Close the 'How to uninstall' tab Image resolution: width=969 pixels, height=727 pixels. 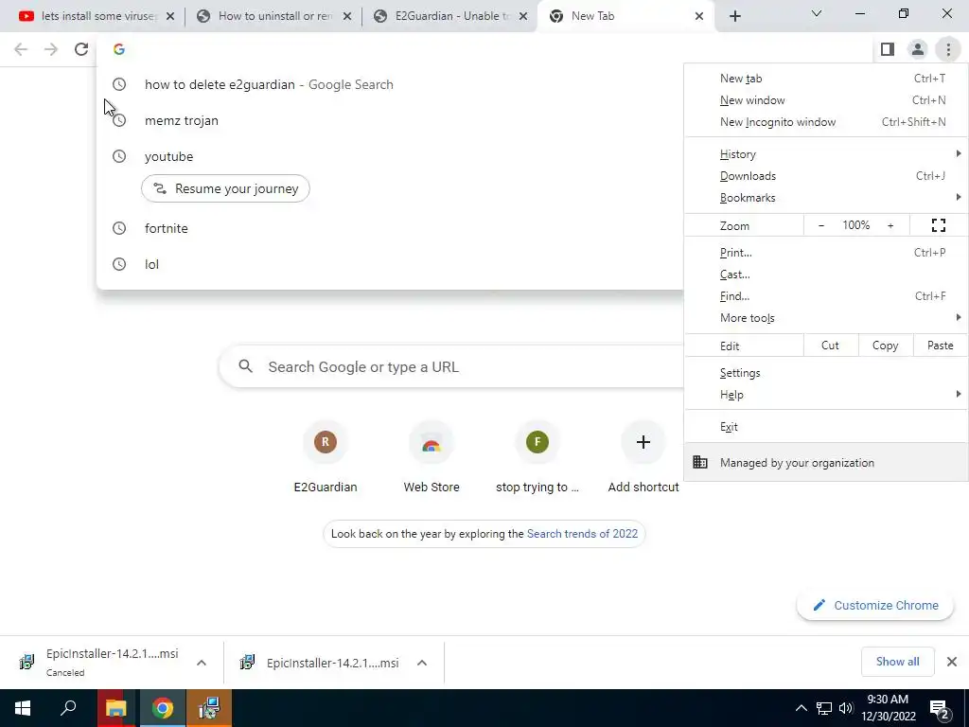pyautogui.click(x=347, y=16)
